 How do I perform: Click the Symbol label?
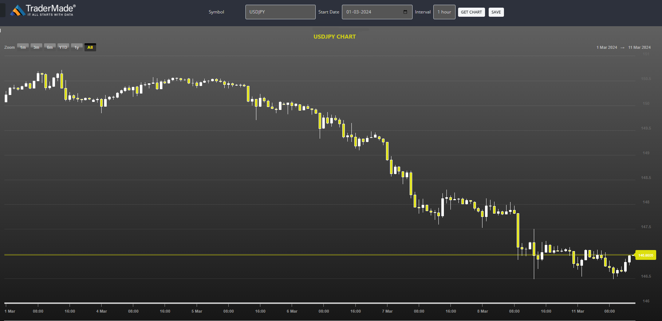pyautogui.click(x=216, y=12)
